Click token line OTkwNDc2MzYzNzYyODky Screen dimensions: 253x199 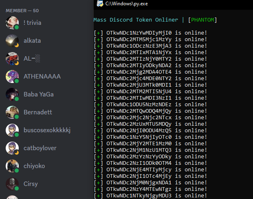[150, 157]
